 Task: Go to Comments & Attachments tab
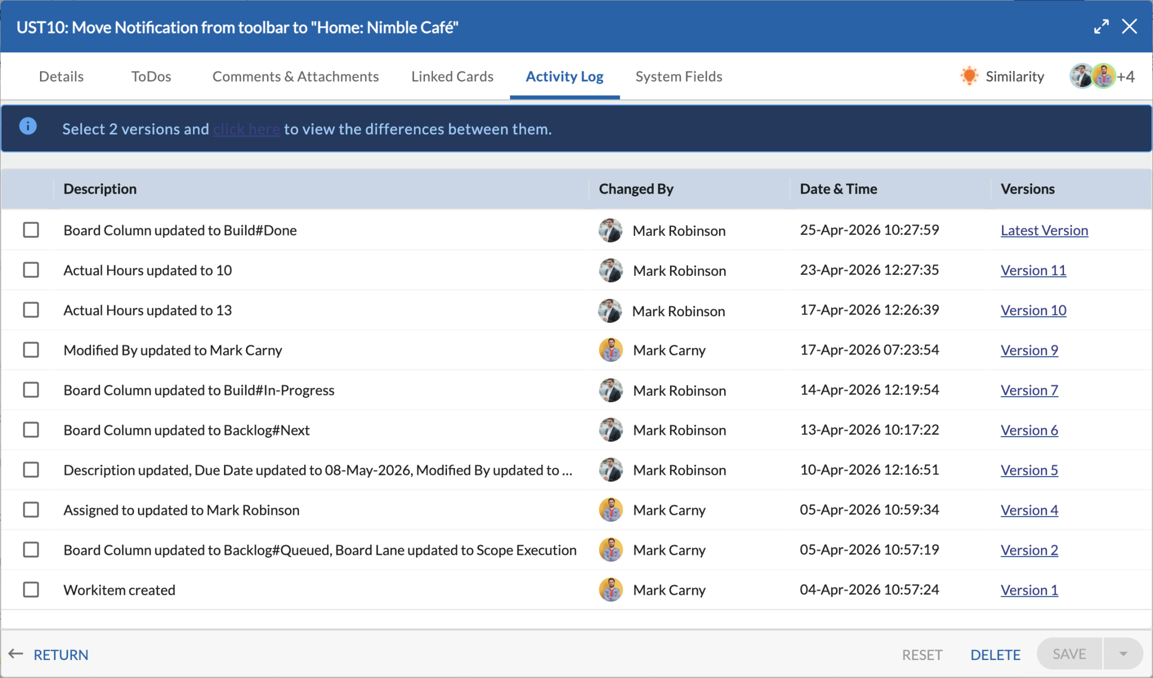point(296,76)
